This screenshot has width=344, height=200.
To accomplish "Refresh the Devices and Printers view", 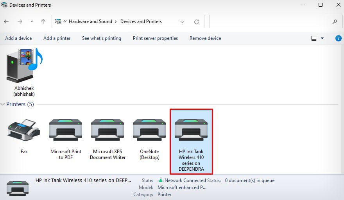I will click(197, 22).
